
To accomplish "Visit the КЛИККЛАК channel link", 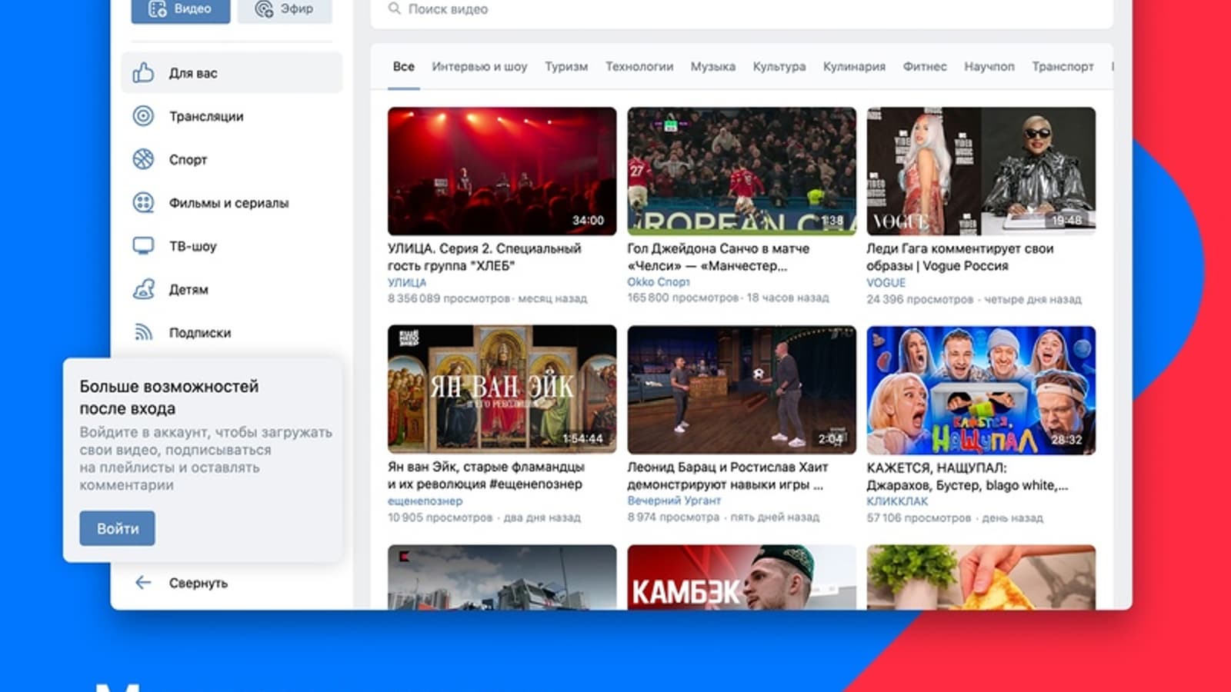I will tap(898, 501).
